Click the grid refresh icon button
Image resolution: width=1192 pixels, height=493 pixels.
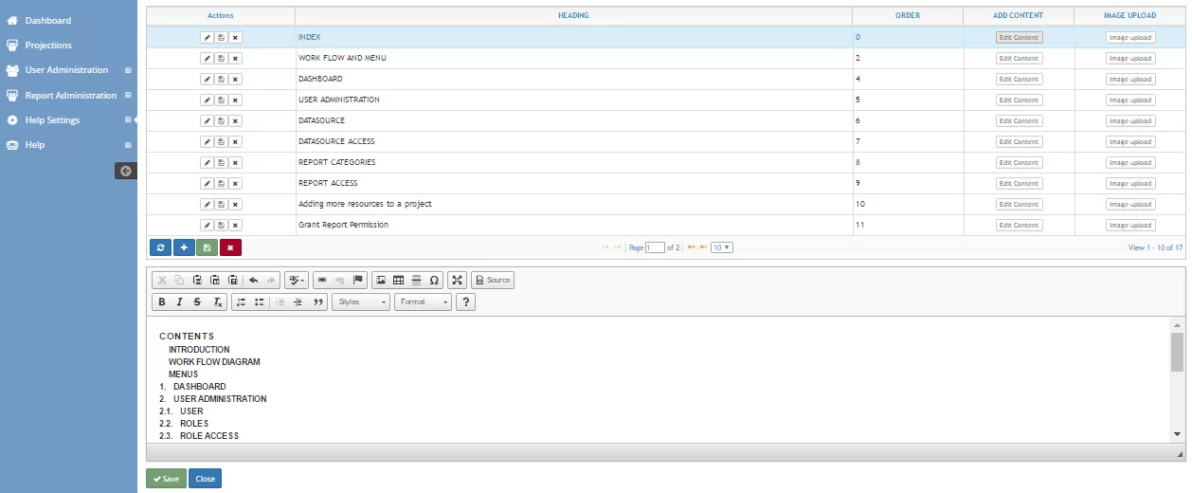[x=160, y=247]
